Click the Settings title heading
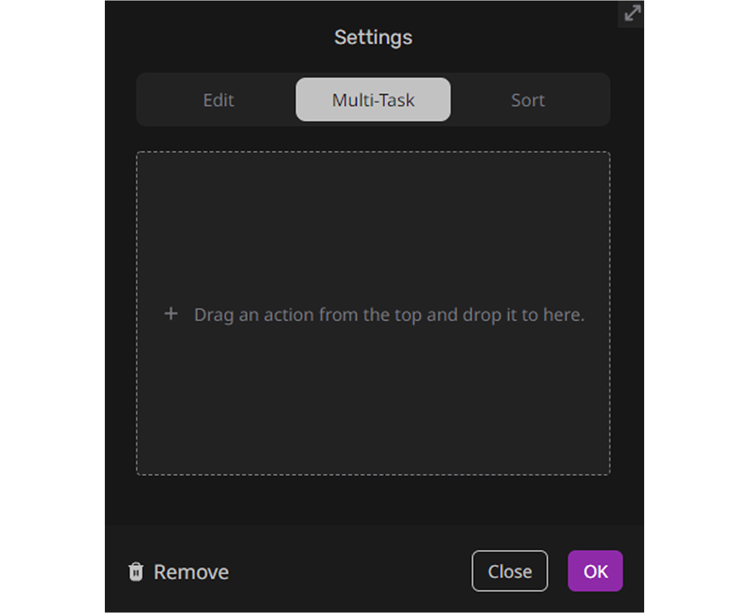The width and height of the screenshot is (749, 613). (x=373, y=37)
